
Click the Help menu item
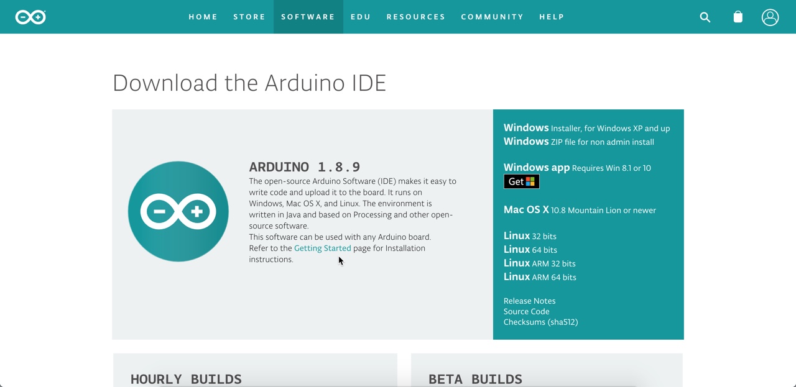pos(552,17)
